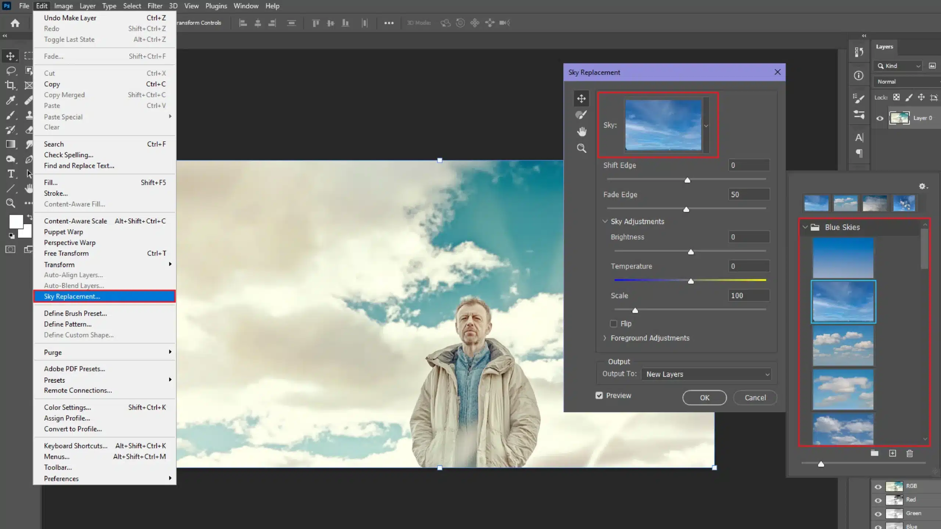The height and width of the screenshot is (529, 941).
Task: Switch to the Layers panel tab
Action: (884, 47)
